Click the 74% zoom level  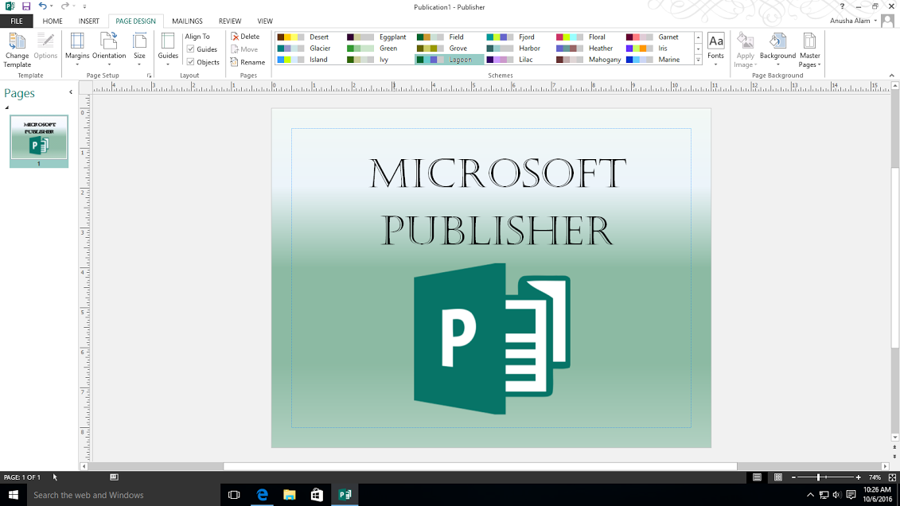[875, 477]
